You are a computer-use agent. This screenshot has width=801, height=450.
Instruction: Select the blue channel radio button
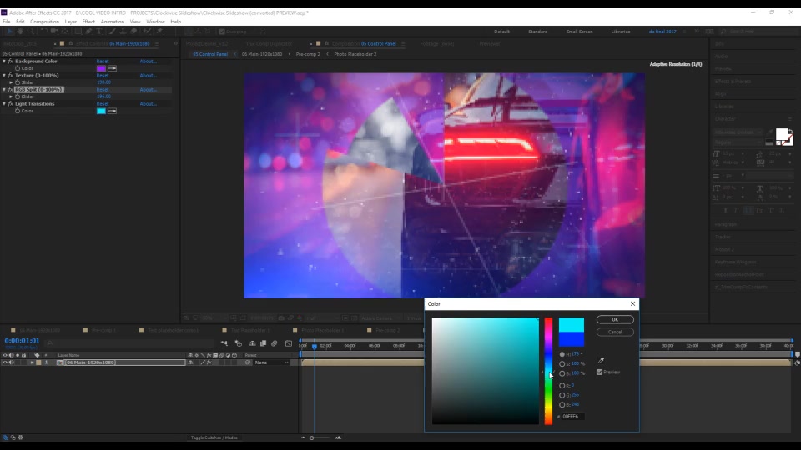562,405
